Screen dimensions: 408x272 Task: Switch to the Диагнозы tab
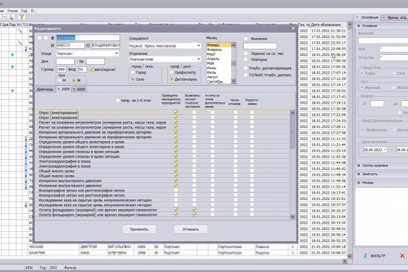[x=45, y=90]
